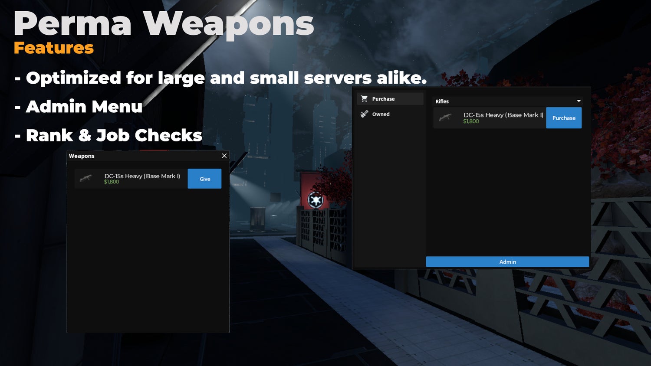Click the Rifles category label

point(442,101)
